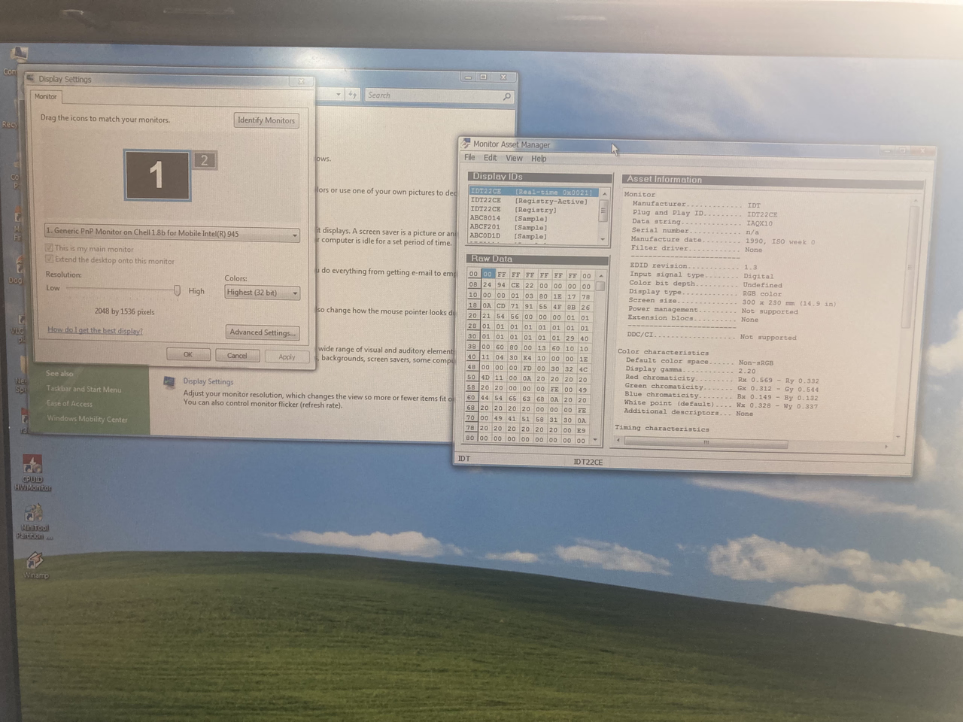Click the DDC/CI Not supported line
Viewport: 963px width, 722px height.
pyautogui.click(x=712, y=336)
